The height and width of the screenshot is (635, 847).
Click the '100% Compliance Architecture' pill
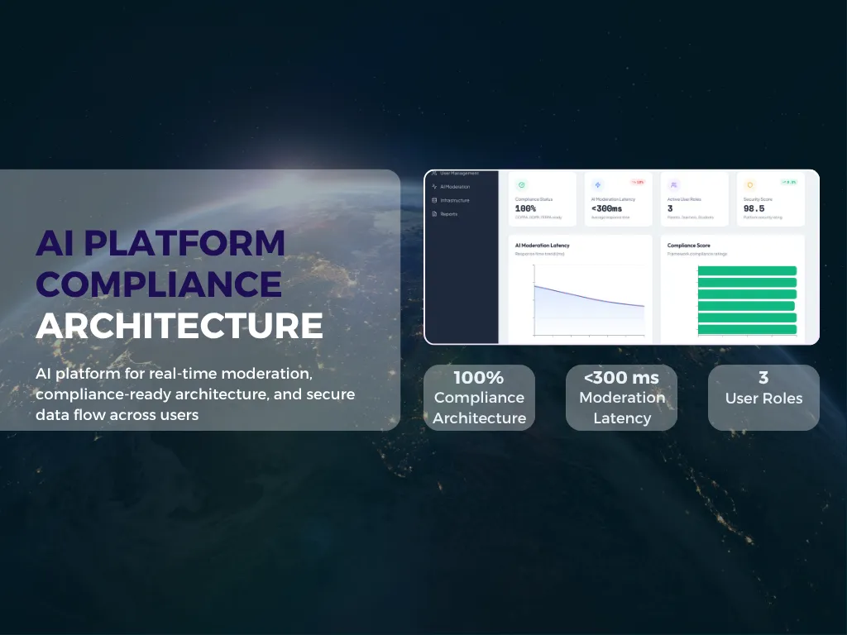tap(479, 398)
